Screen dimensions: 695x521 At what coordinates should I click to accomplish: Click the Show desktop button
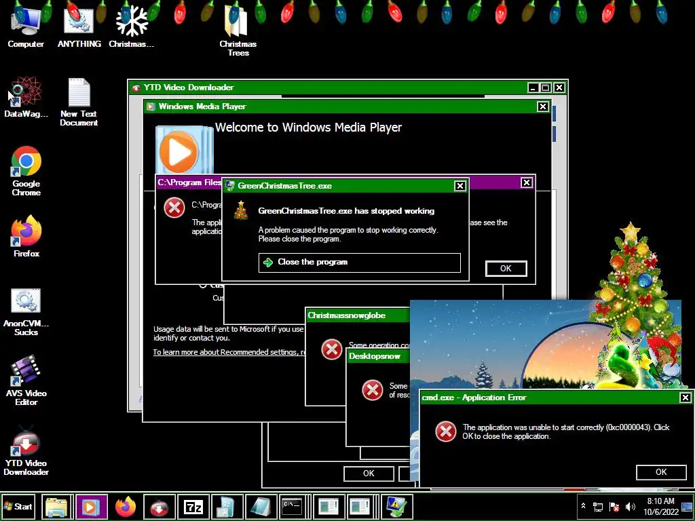tap(688, 506)
